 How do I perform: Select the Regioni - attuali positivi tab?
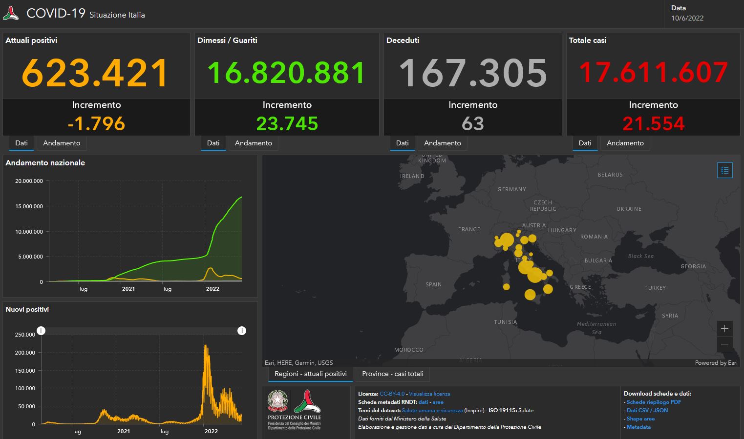[310, 374]
